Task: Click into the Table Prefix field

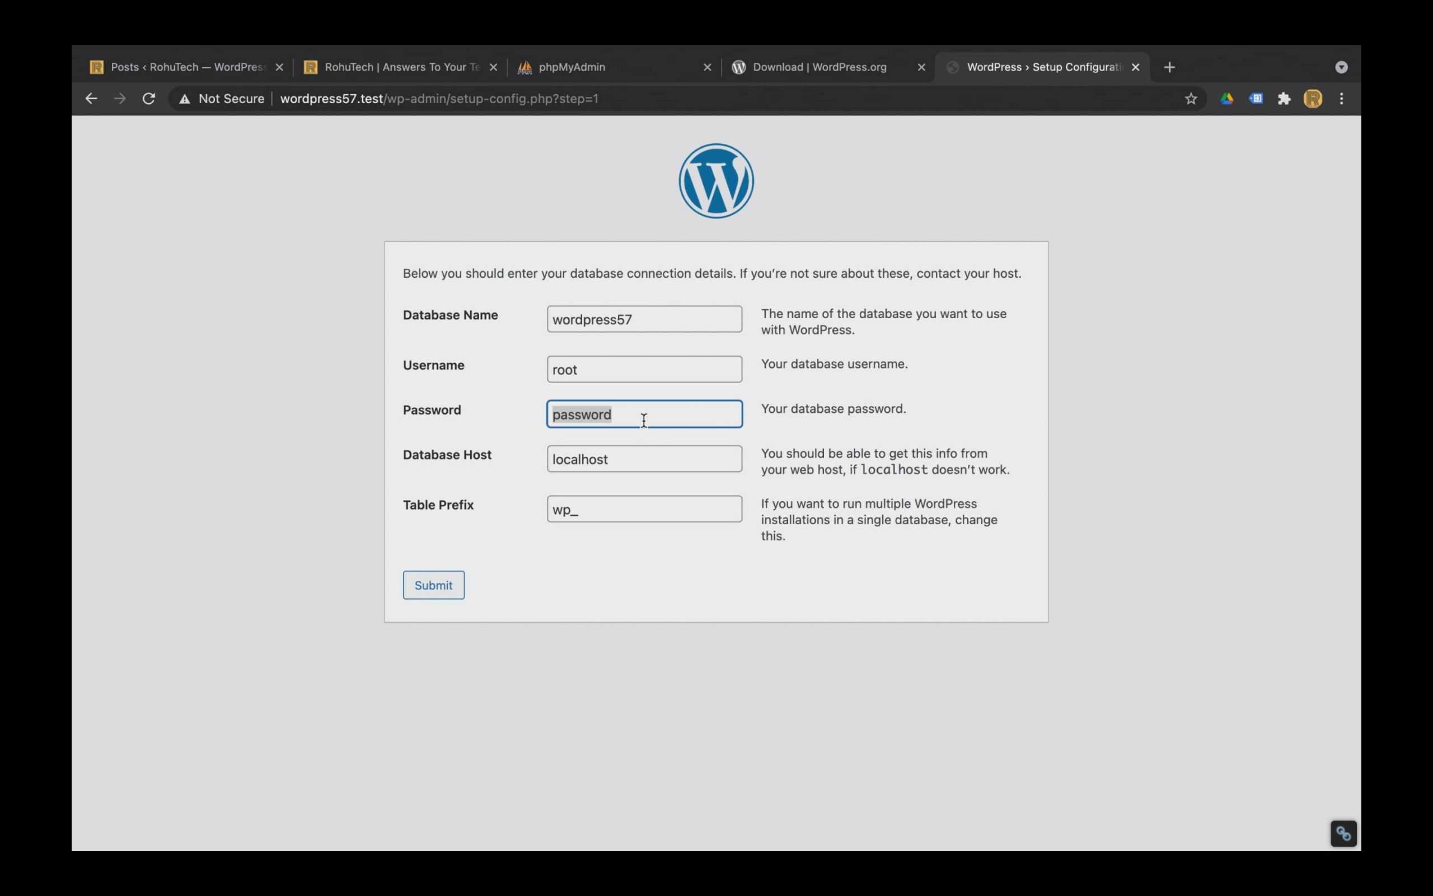Action: coord(644,509)
